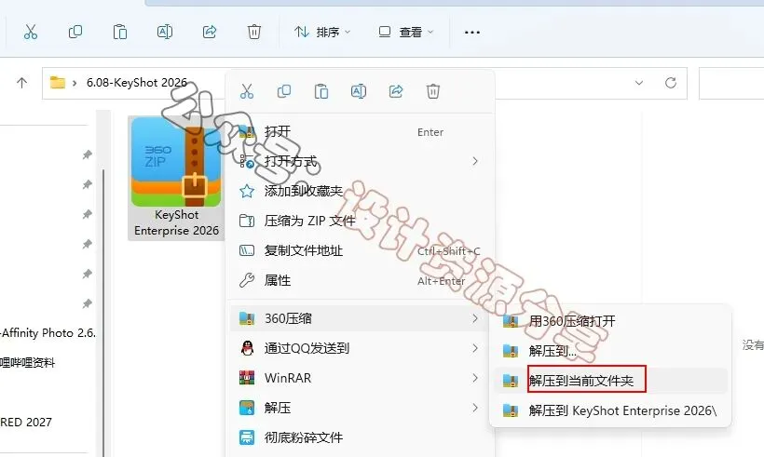764x457 pixels.
Task: Click the RED 2027 sidebar item
Action: (26, 423)
